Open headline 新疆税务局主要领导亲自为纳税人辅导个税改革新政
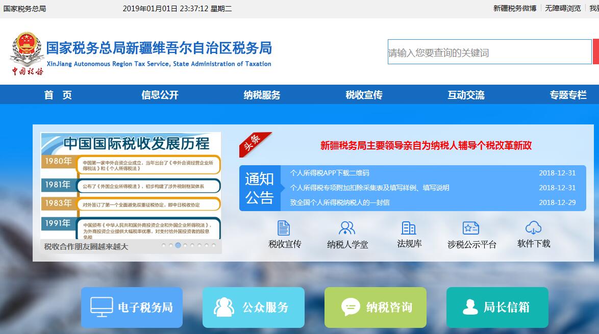 (x=426, y=145)
